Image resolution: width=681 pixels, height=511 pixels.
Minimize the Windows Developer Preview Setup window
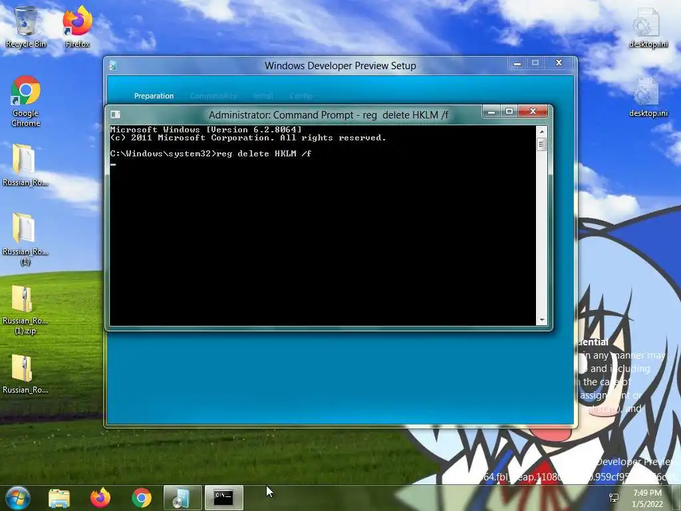pos(517,63)
